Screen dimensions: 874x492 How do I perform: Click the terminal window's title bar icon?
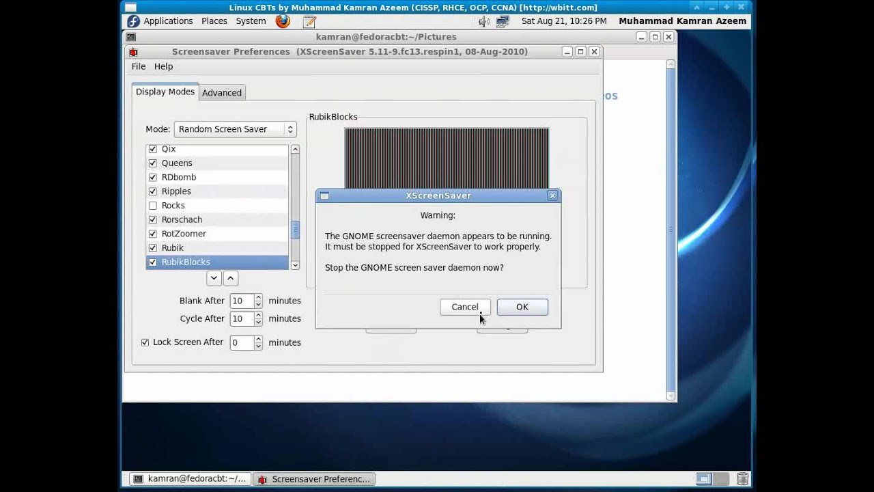pos(131,37)
